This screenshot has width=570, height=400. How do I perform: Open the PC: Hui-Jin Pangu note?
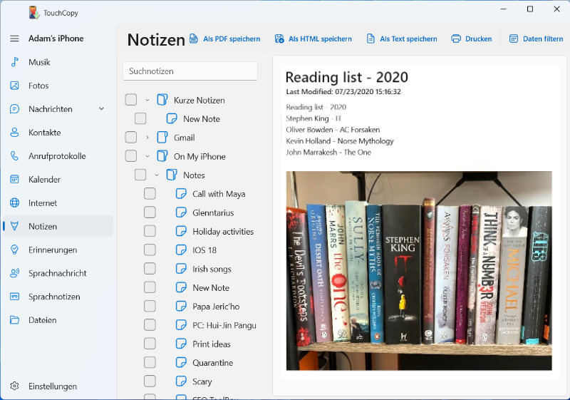pyautogui.click(x=224, y=325)
